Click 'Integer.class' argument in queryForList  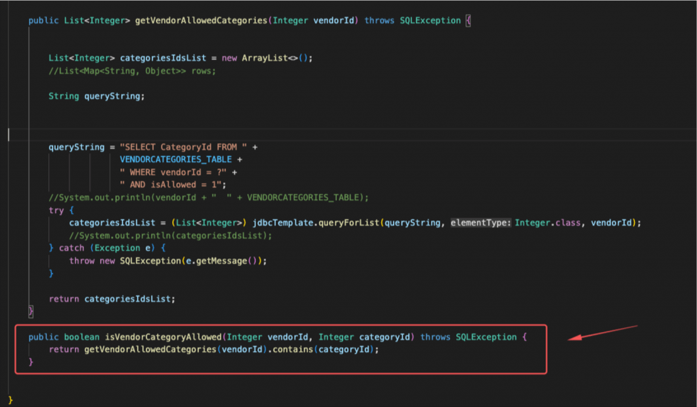pyautogui.click(x=548, y=223)
